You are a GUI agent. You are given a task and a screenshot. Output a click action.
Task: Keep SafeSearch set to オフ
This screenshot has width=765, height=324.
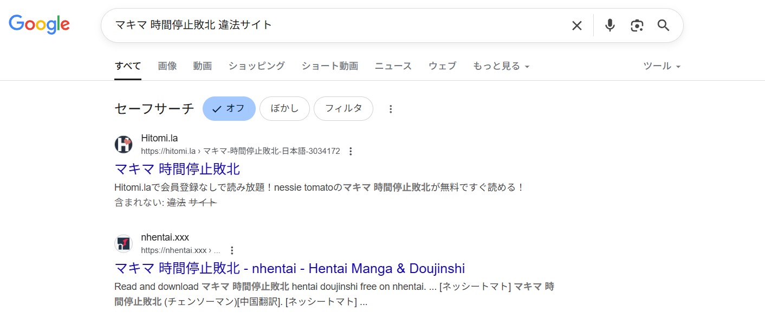[x=229, y=108]
